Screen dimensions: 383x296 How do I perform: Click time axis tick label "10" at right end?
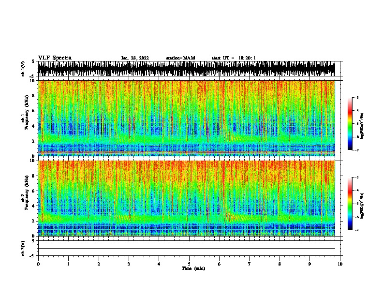340,264
